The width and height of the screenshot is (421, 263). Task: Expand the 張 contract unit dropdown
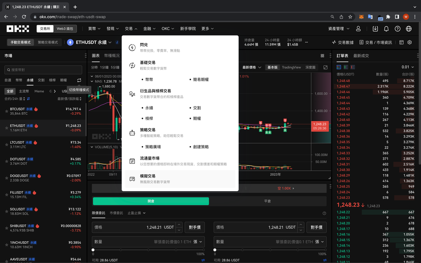[197, 241]
